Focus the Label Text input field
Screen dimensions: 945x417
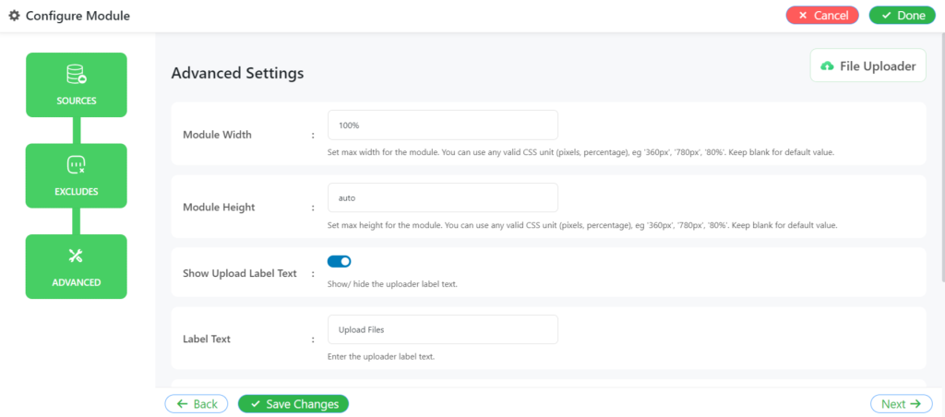click(443, 329)
